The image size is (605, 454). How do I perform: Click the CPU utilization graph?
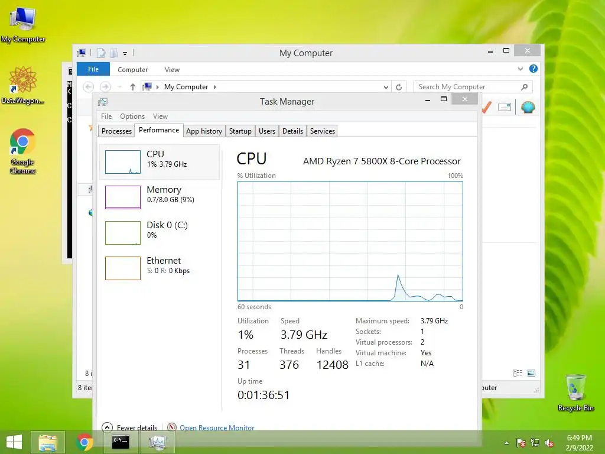click(350, 241)
